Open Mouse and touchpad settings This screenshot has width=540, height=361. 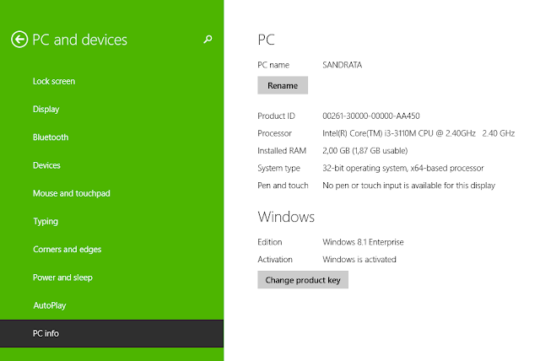[x=72, y=193]
